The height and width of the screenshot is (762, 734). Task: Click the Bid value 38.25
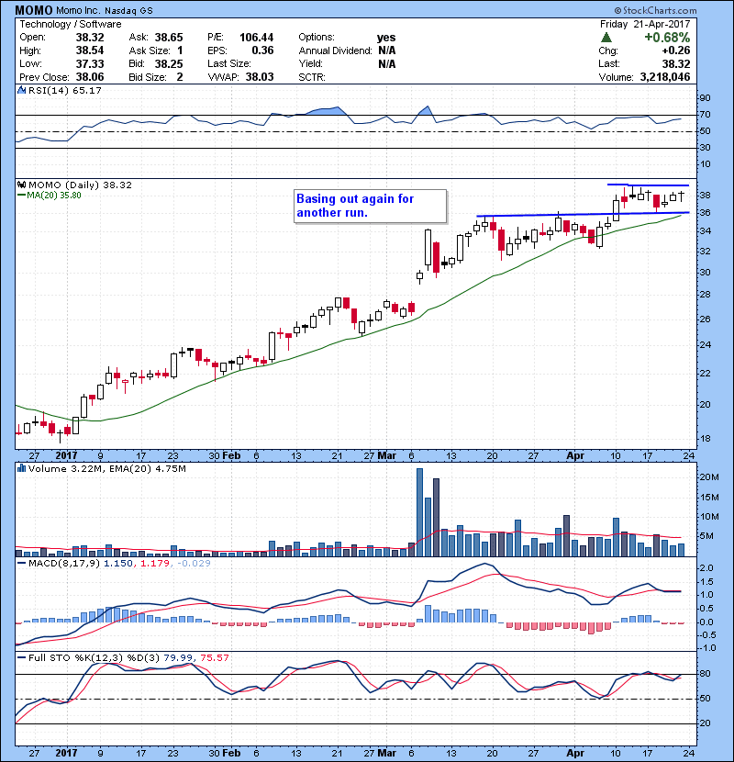pyautogui.click(x=169, y=63)
